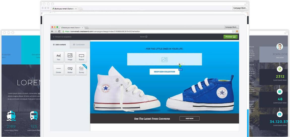The width and height of the screenshot is (290, 137).
Task: Click the Beta tester label
Action: [280, 58]
